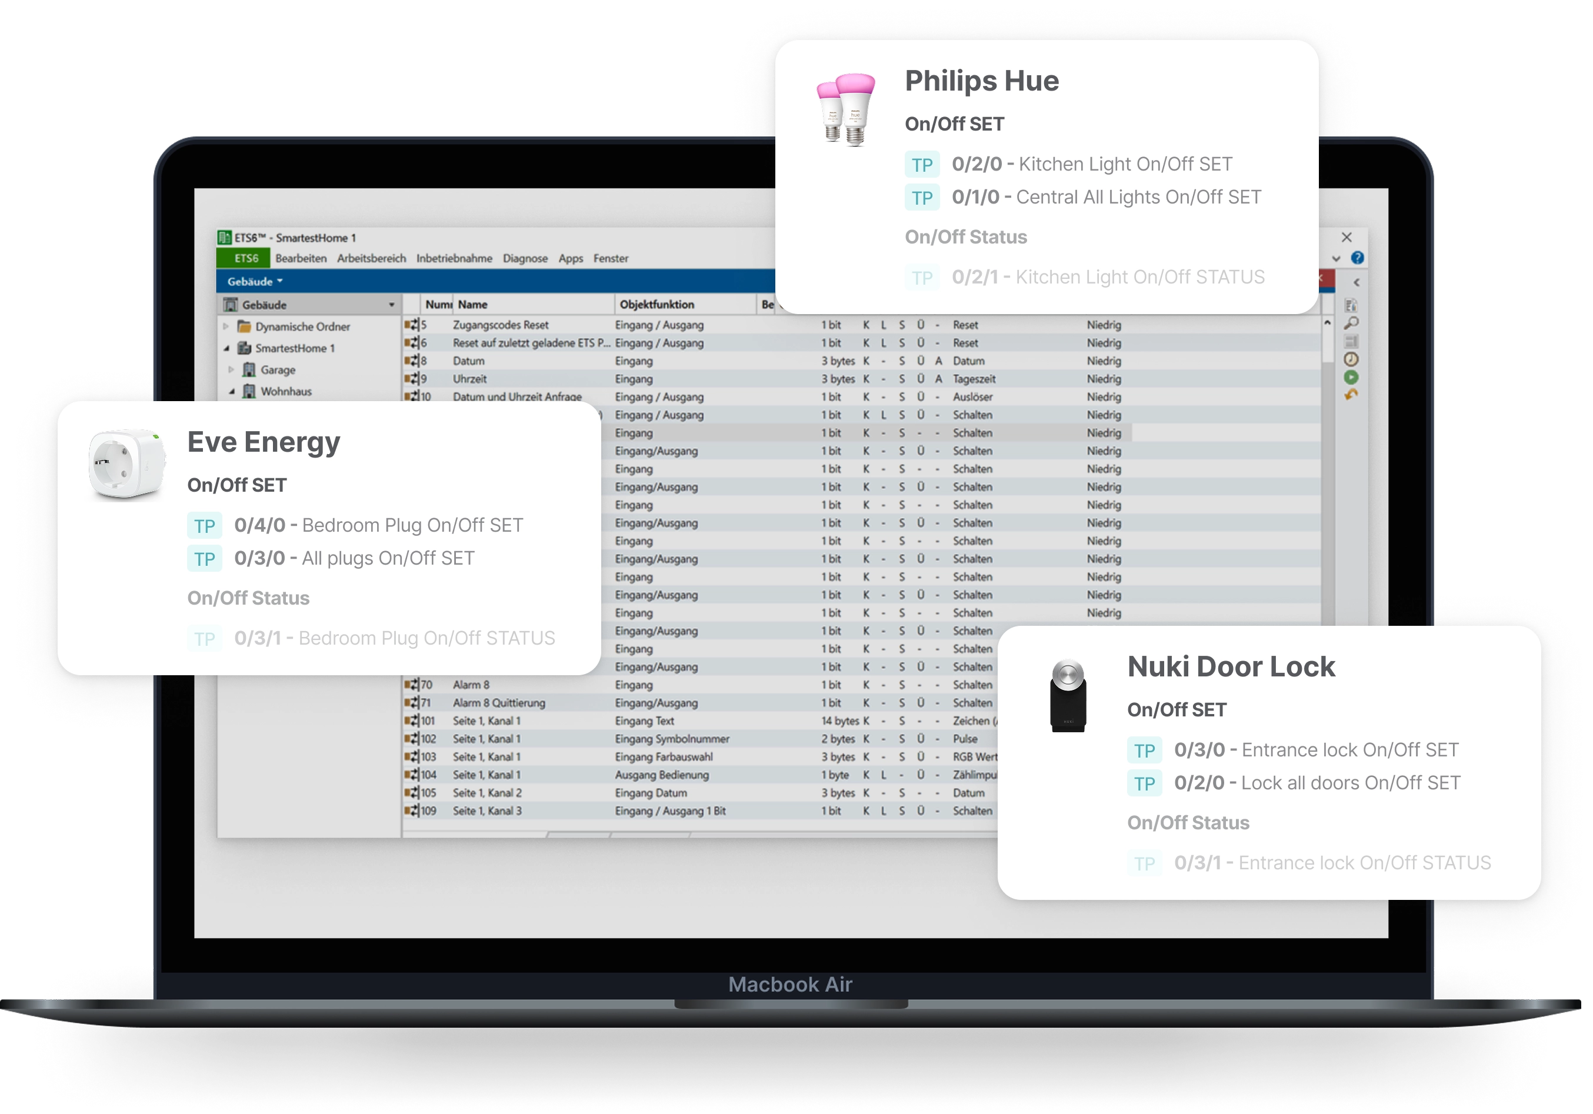Open the blue Gebäude toolbar dropdown
This screenshot has width=1593, height=1114.
pos(256,283)
